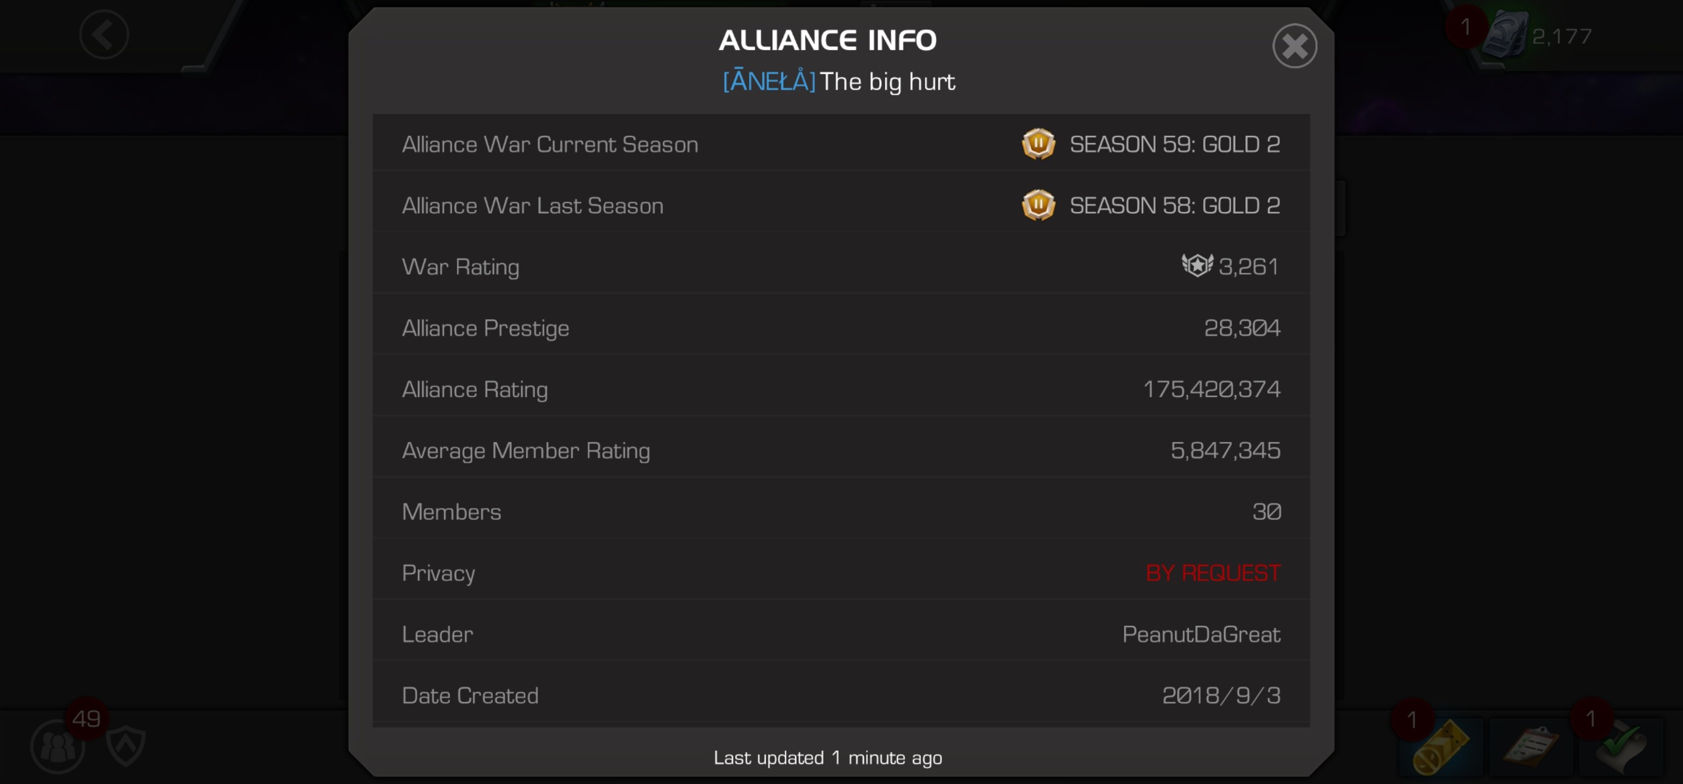Open the green checkmark icon

click(x=1621, y=749)
